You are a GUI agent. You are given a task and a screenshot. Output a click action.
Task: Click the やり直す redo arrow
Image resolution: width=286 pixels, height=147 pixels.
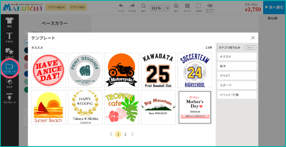(x=132, y=8)
